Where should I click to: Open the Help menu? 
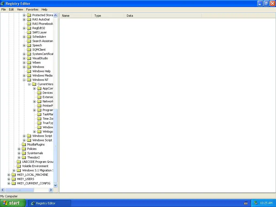tap(44, 9)
